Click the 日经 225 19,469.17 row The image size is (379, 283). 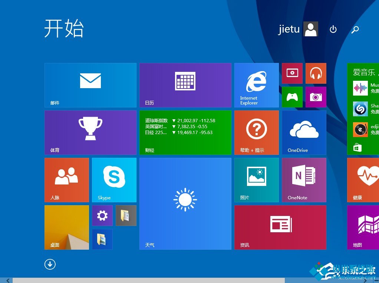tap(179, 133)
